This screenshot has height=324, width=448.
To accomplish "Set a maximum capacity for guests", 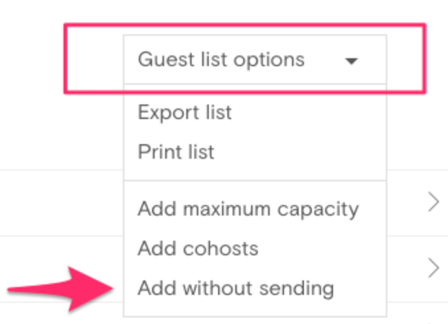I will click(x=248, y=209).
